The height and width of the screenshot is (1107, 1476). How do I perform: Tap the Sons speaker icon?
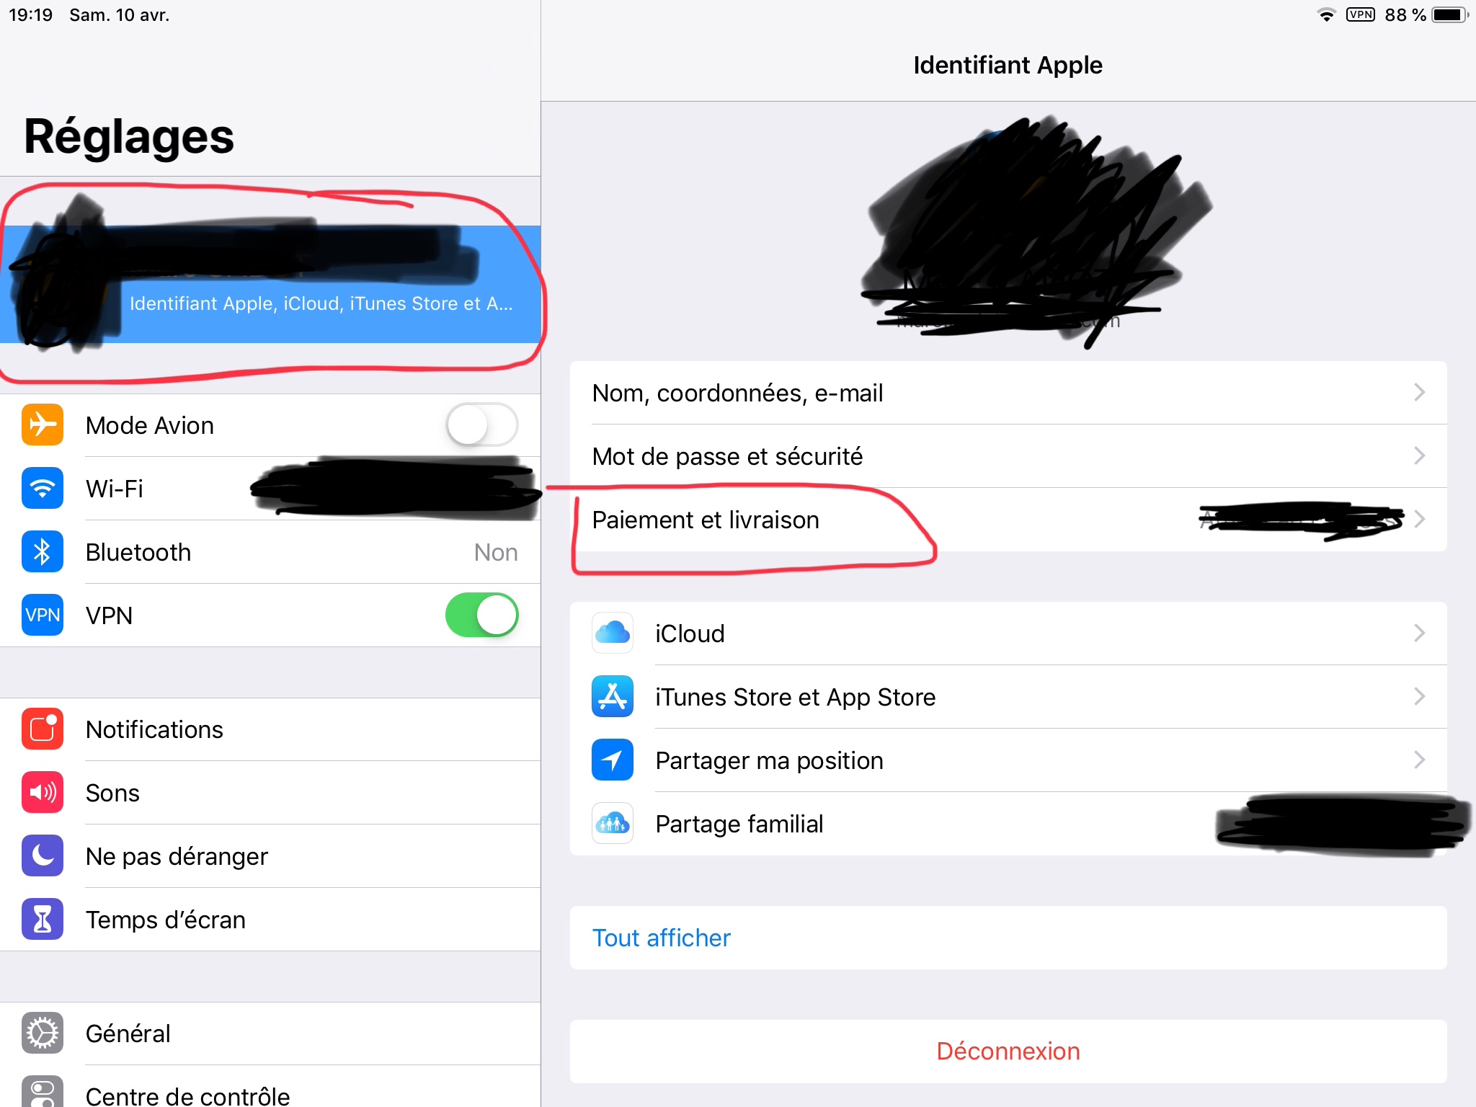pos(43,793)
